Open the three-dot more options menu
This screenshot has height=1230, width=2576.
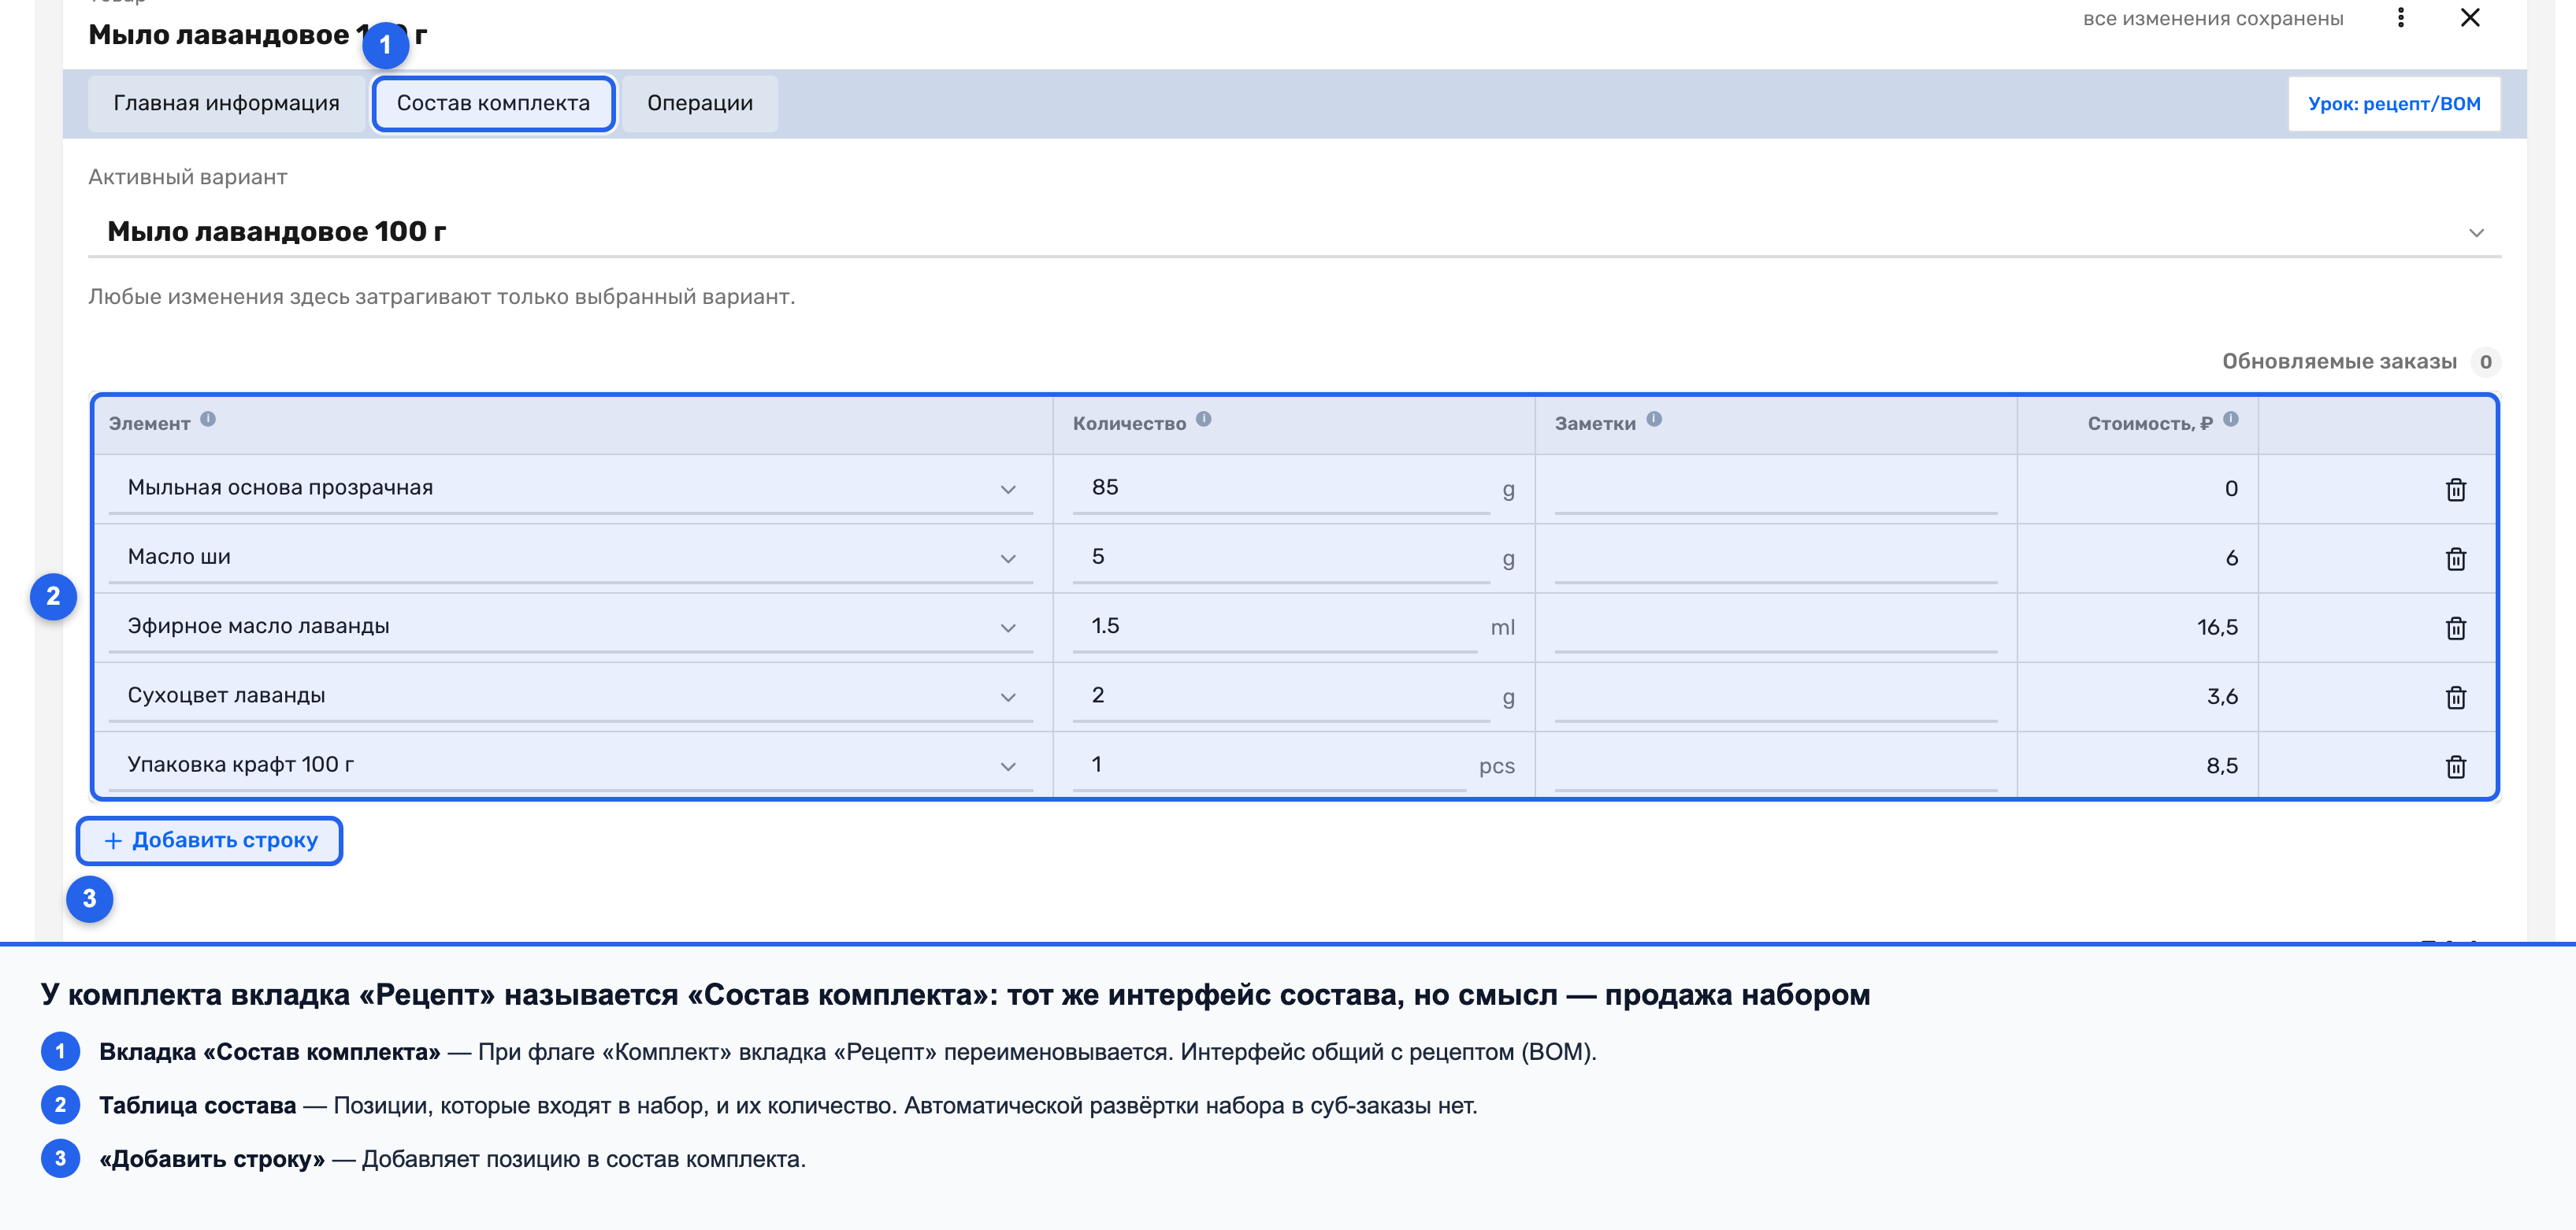(2400, 18)
